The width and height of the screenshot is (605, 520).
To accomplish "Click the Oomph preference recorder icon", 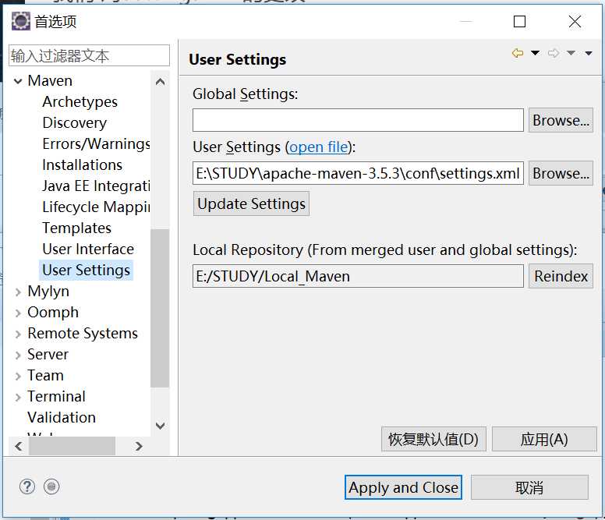I will pyautogui.click(x=51, y=486).
